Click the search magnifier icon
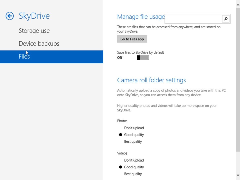This screenshot has width=240, height=180. [x=225, y=19]
